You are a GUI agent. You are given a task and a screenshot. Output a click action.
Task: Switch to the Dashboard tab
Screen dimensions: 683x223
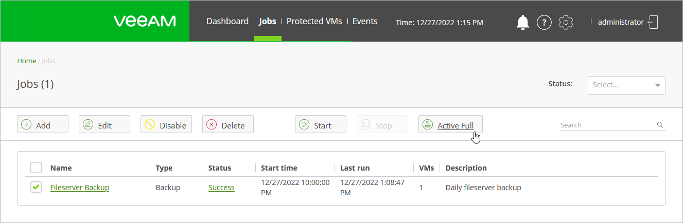227,22
